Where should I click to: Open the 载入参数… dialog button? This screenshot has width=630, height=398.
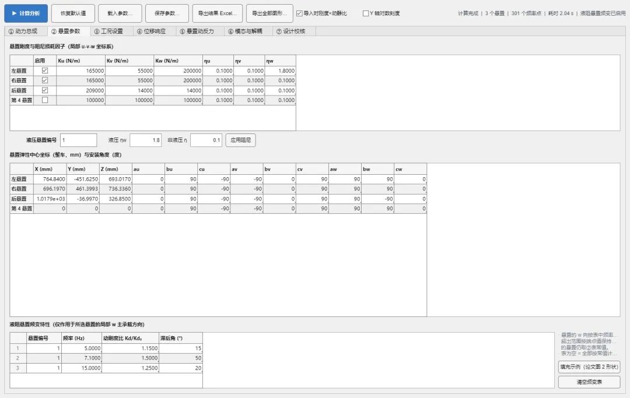(x=120, y=13)
